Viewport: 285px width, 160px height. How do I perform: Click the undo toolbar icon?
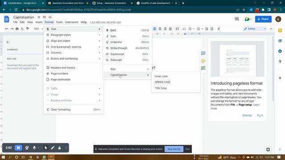7,29
